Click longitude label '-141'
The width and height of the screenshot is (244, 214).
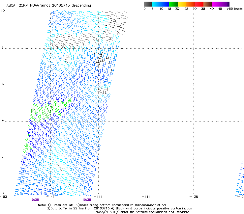[146, 197]
